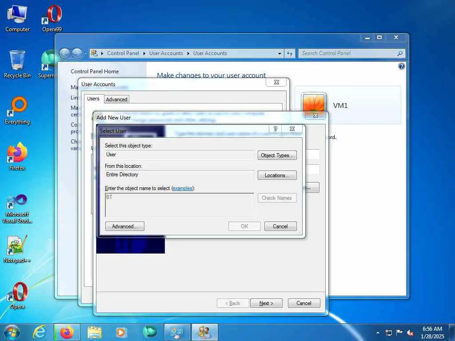Click the muted volume tray icon

410,333
